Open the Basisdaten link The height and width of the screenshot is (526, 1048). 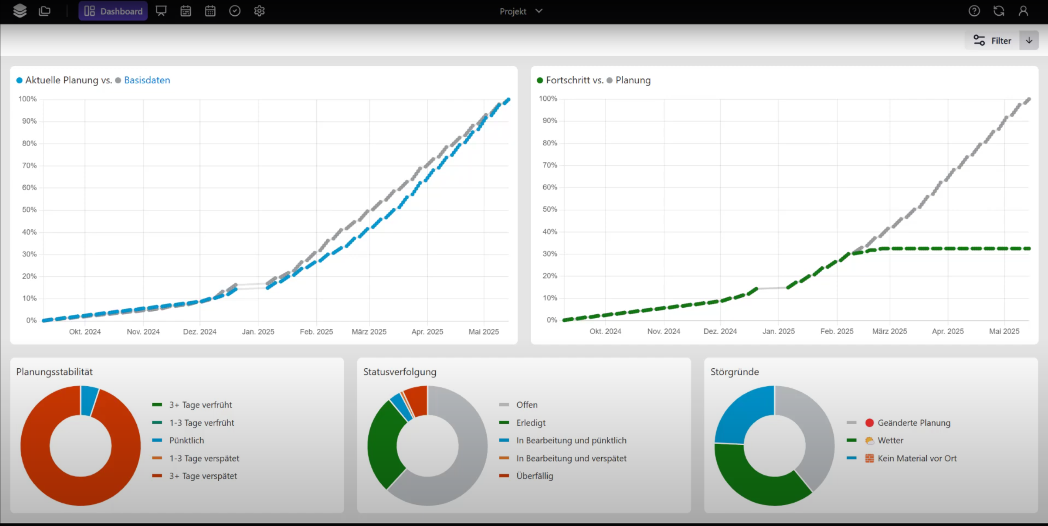(x=147, y=80)
